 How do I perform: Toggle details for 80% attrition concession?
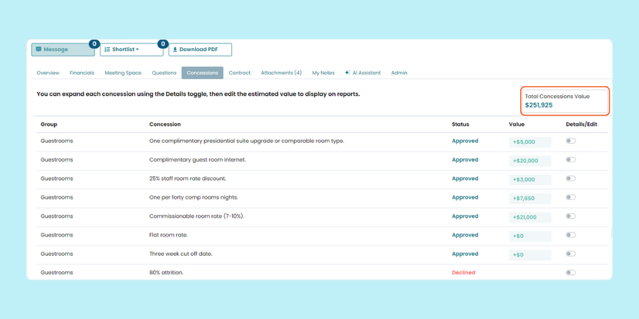pyautogui.click(x=571, y=272)
